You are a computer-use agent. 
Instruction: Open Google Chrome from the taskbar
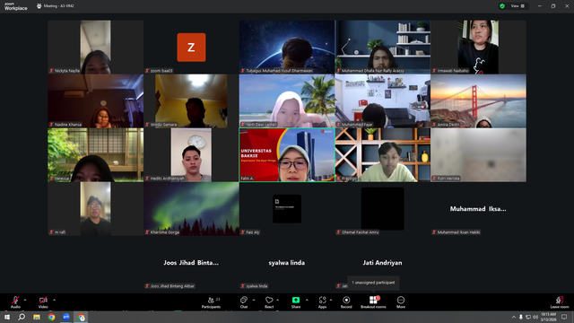pyautogui.click(x=52, y=317)
